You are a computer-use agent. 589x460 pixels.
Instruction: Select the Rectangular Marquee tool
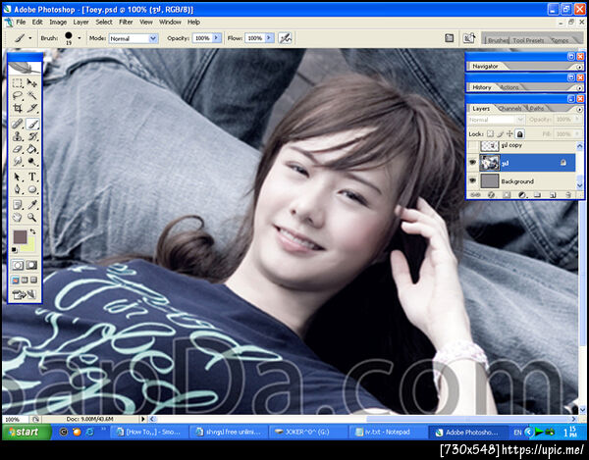pyautogui.click(x=18, y=83)
